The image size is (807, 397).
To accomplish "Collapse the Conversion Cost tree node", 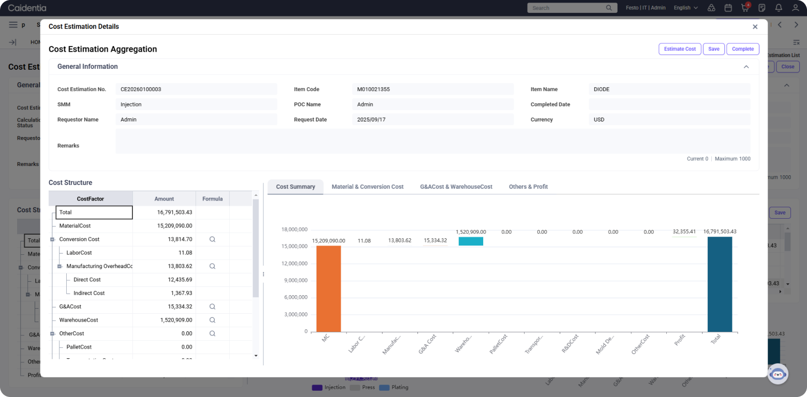I will coord(52,239).
